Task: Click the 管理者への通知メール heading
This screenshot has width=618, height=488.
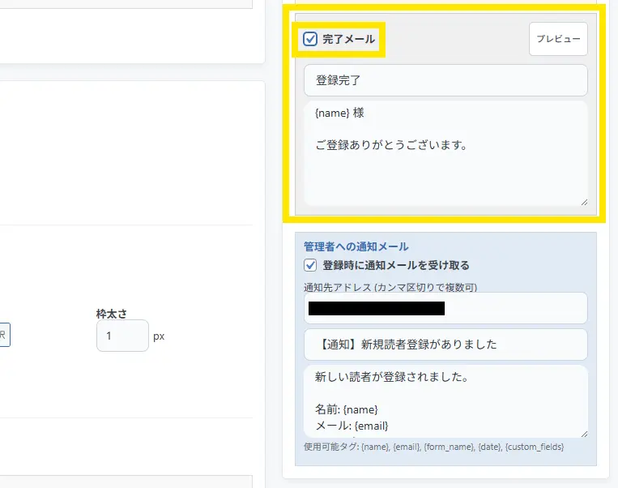Action: pos(356,246)
